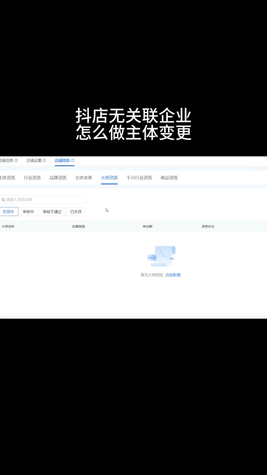Screen dimensions: 267x475
Task: Click the 经营类型 column header
Action: [79, 227]
